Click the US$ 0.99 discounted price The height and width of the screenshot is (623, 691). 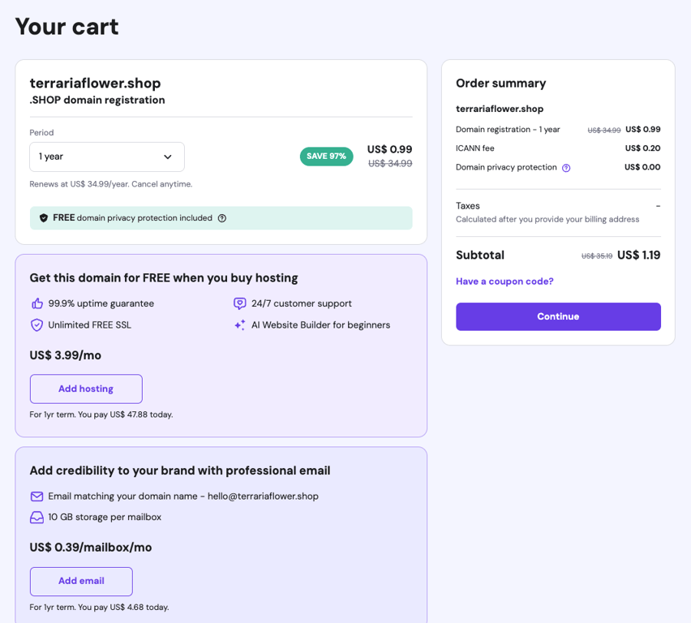tap(390, 149)
